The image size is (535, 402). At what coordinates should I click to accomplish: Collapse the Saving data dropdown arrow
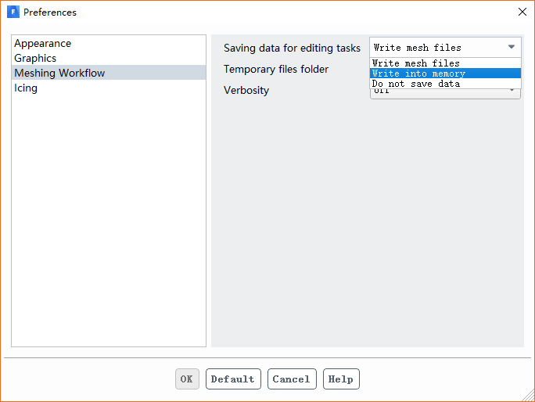pos(512,47)
